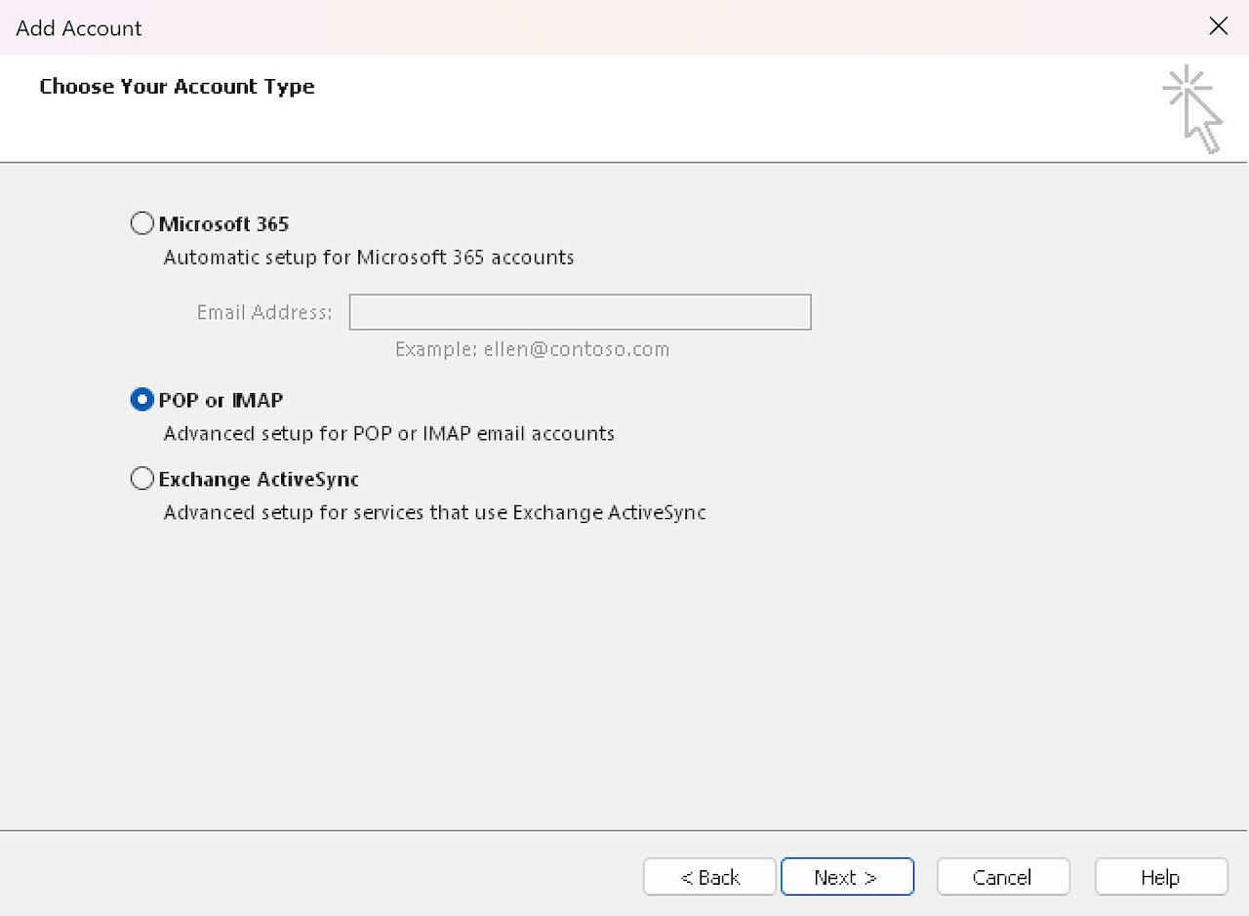Click the automatic setup description text

coord(368,257)
